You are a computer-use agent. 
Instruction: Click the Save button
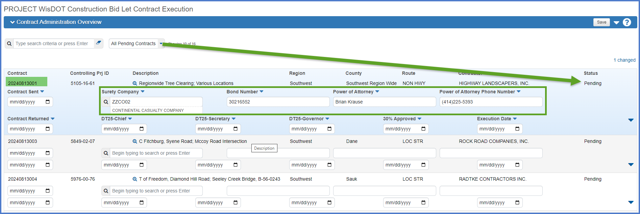point(601,22)
